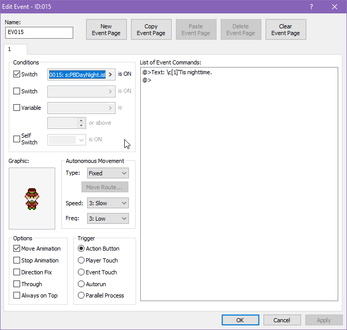Screen dimensions: 347x330
Task: Click the event character graphic preview
Action: point(32,199)
